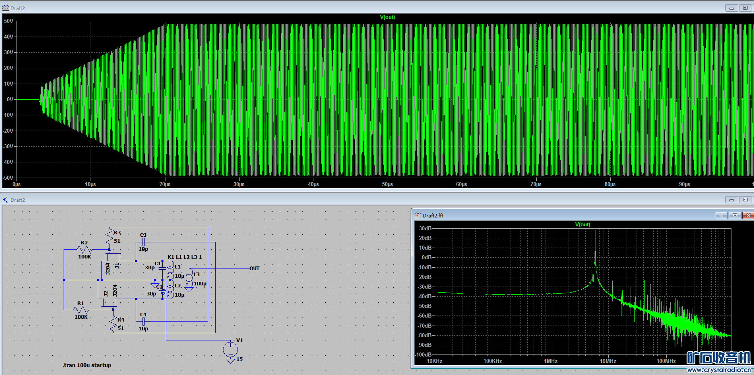Image resolution: width=754 pixels, height=375 pixels.
Task: Click the -100dB label in FFT plot
Action: point(423,355)
